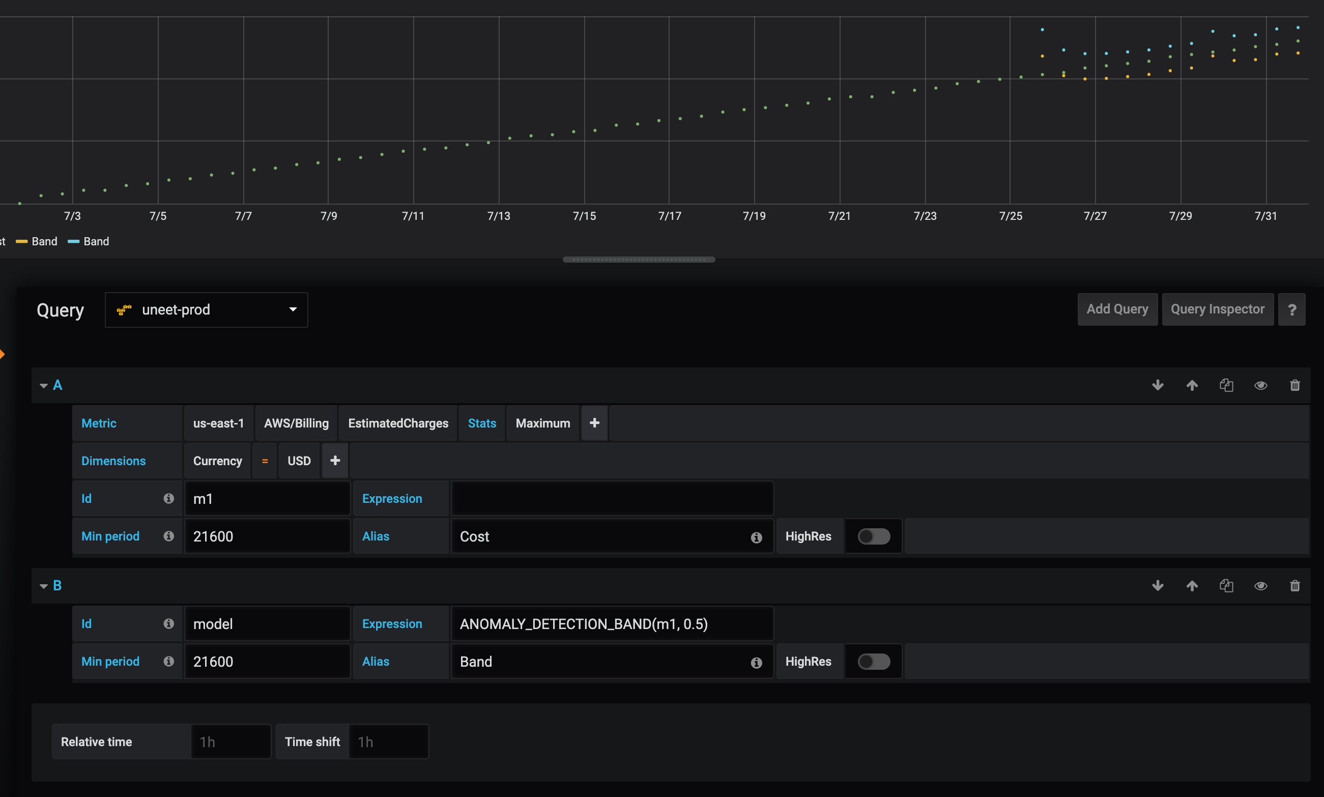Move query B up with arrow icon

1192,585
